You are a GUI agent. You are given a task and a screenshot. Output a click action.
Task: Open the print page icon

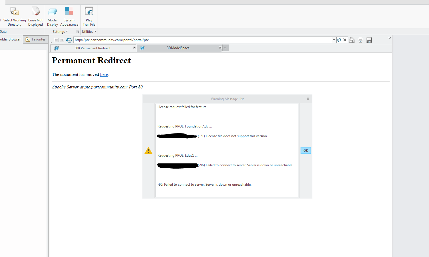[x=360, y=40]
